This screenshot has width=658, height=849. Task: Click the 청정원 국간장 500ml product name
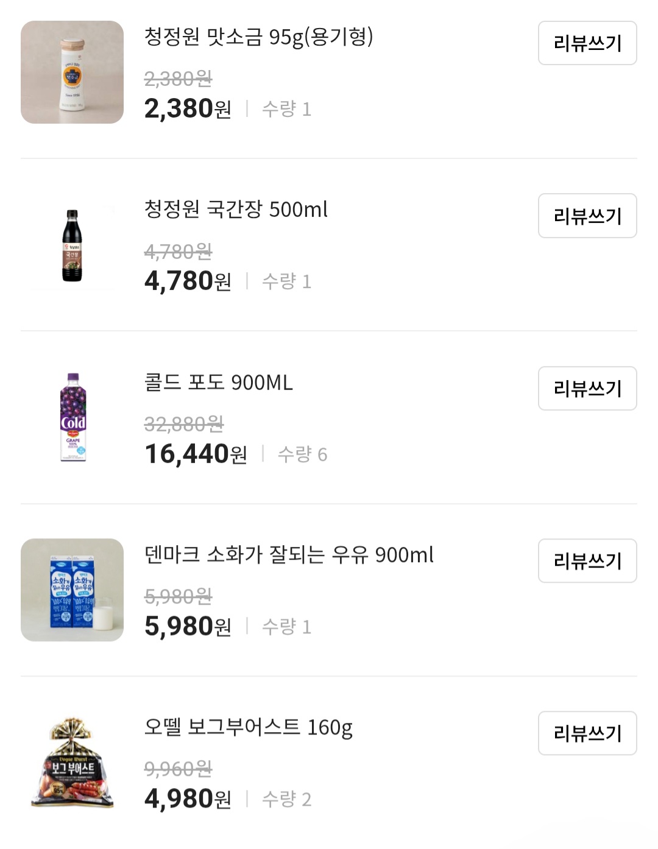coord(236,210)
